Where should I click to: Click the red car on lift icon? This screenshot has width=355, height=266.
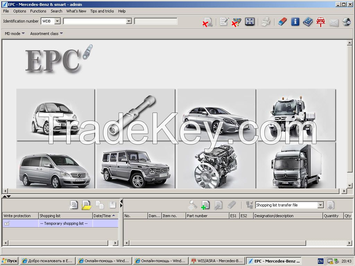321,22
